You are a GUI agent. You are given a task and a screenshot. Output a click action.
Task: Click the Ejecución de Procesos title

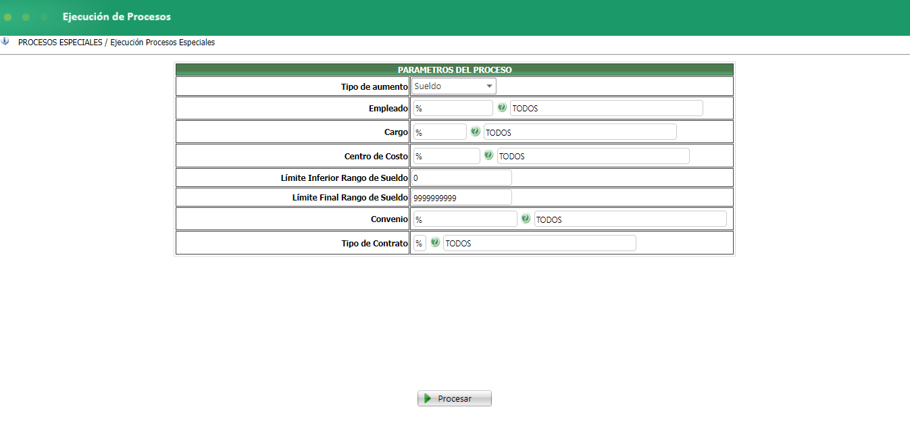(117, 17)
